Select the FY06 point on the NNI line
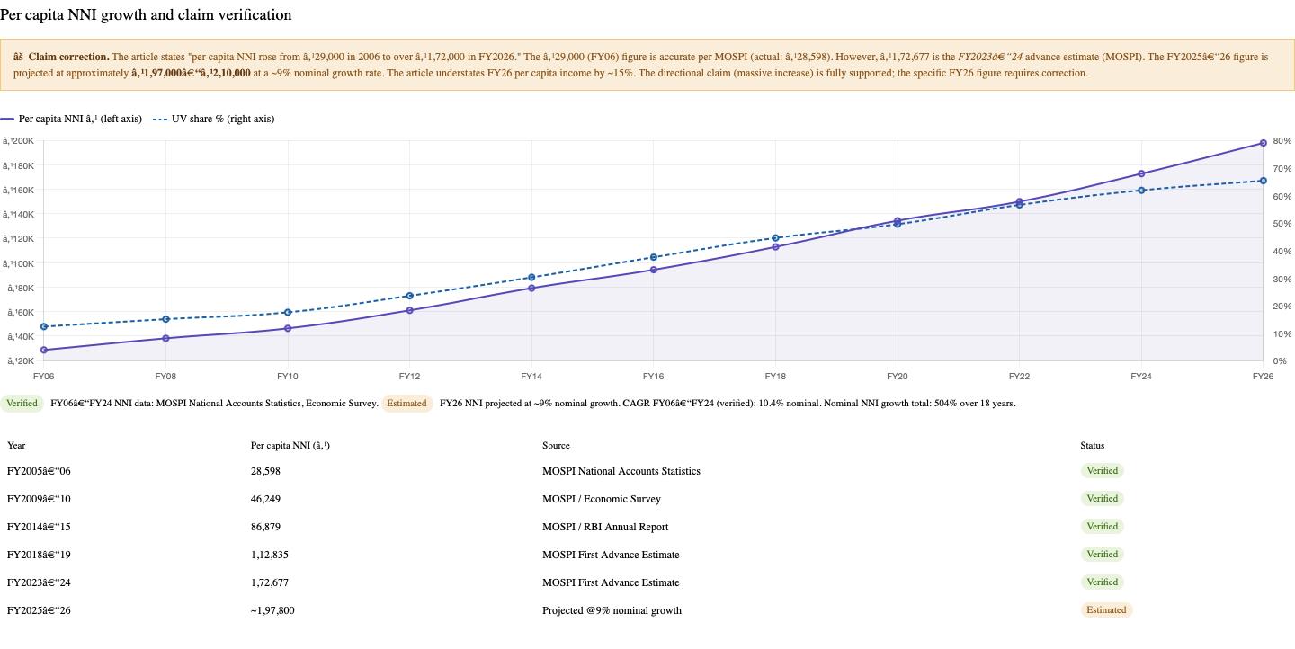1295x649 pixels. pyautogui.click(x=43, y=350)
